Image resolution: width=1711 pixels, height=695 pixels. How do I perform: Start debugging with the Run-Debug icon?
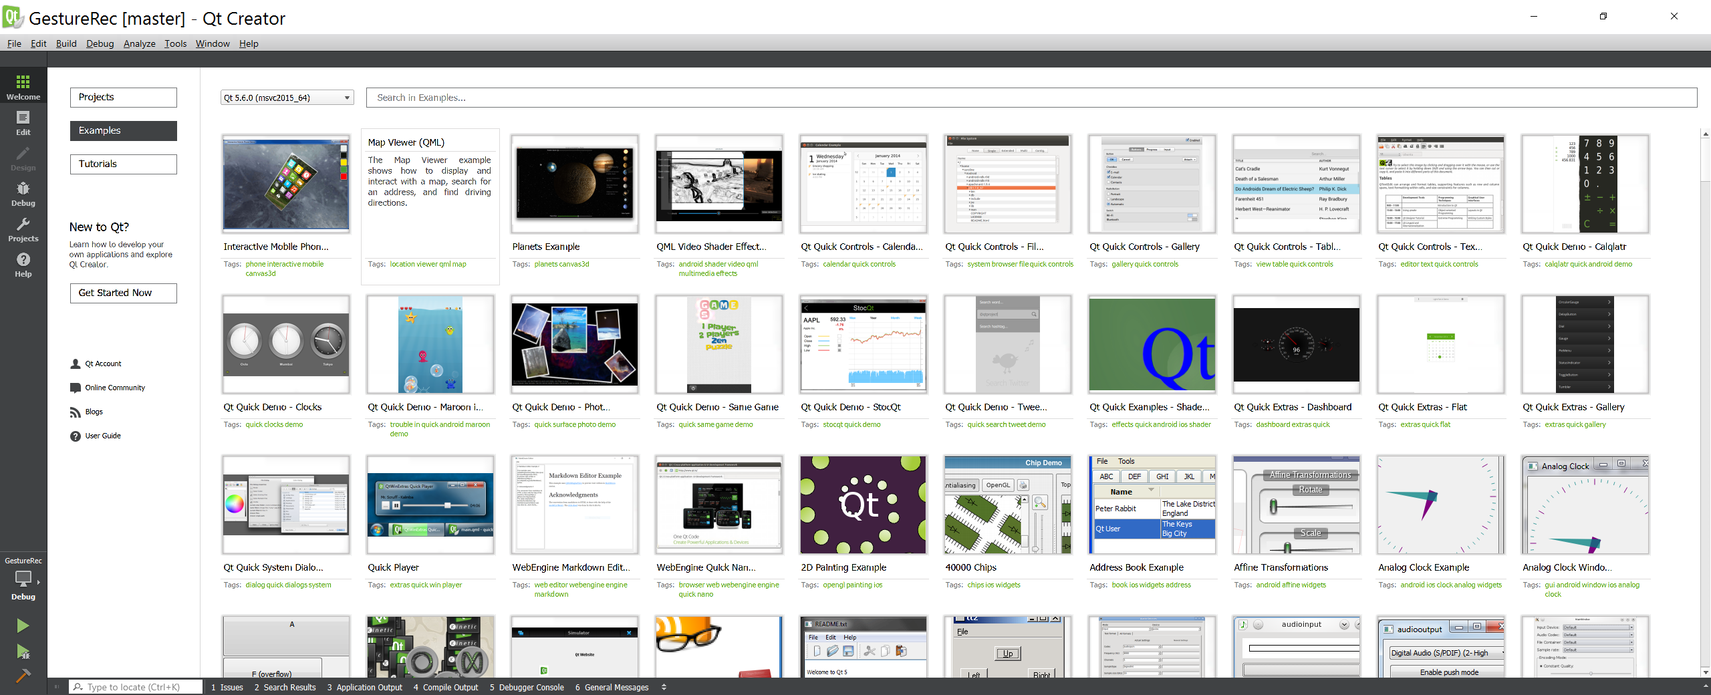[23, 652]
